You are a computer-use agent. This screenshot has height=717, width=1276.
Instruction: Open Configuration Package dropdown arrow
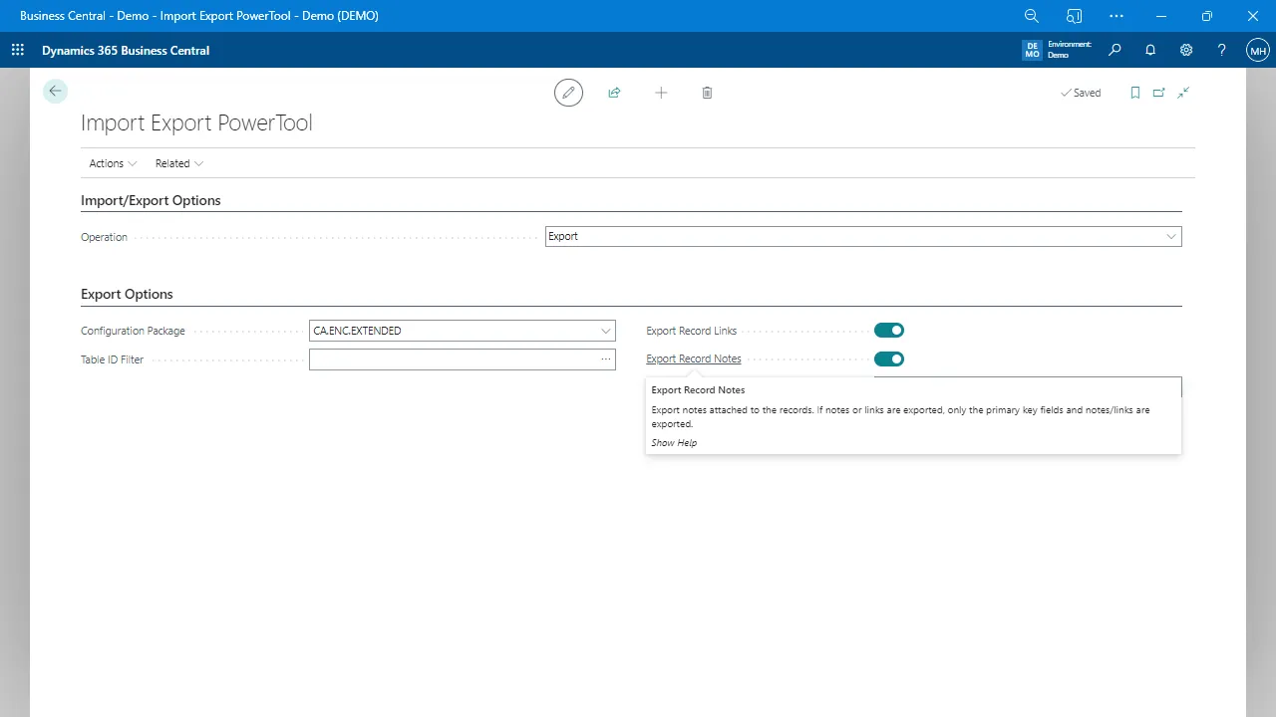(605, 331)
